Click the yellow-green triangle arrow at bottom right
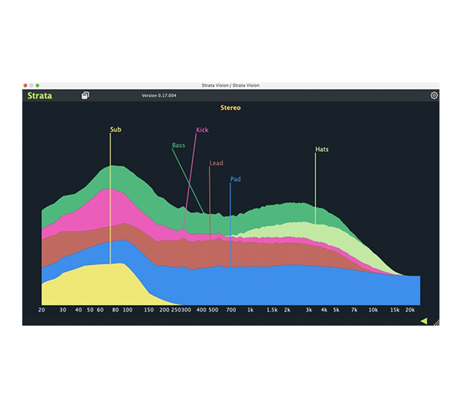The width and height of the screenshot is (461, 418). pyautogui.click(x=423, y=321)
